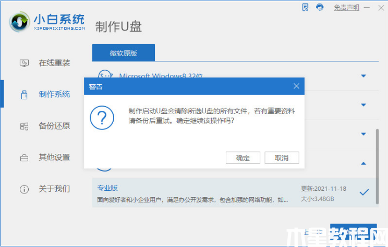Expand the Microsoft Windows8 32位 row arrow
The image size is (388, 247).
point(363,76)
